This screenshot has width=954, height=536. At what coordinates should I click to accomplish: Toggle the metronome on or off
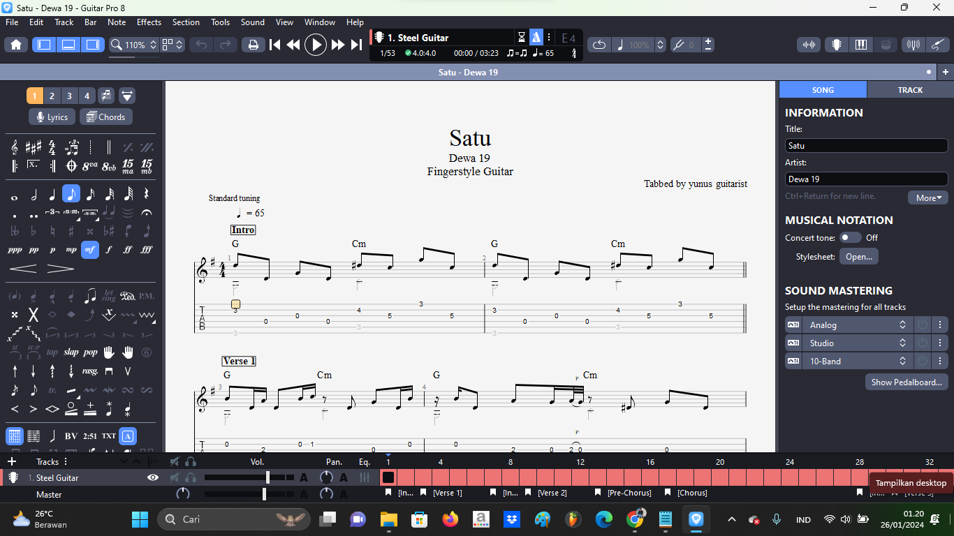[536, 38]
